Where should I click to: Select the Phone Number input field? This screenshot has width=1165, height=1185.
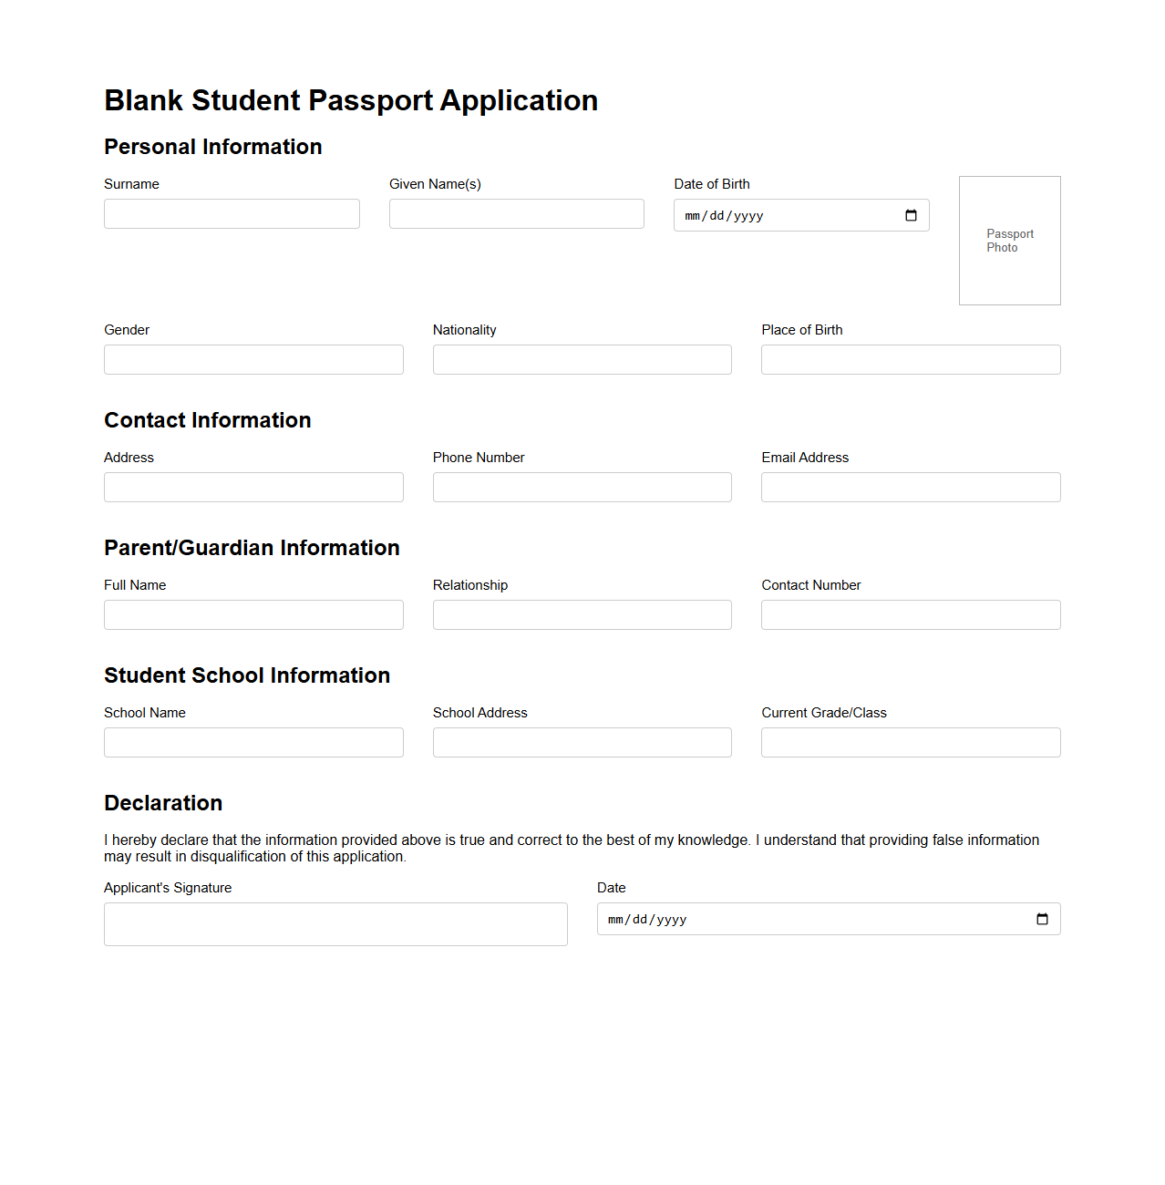[582, 487]
